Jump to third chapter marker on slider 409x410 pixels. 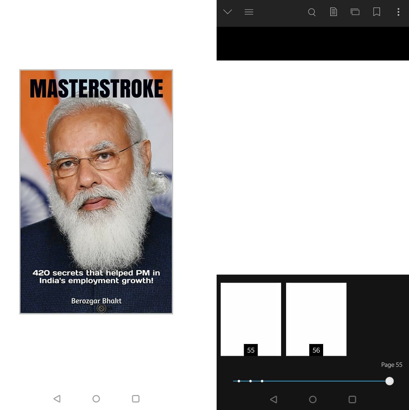click(x=262, y=381)
